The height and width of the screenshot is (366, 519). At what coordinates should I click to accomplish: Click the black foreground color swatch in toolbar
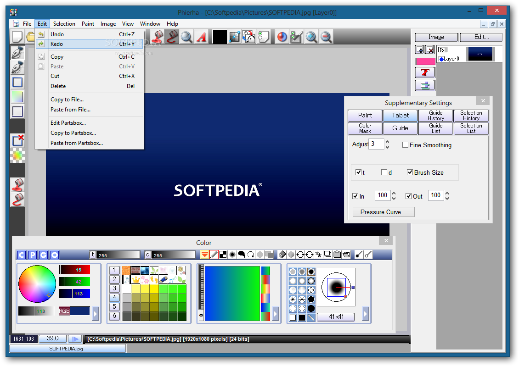click(220, 37)
